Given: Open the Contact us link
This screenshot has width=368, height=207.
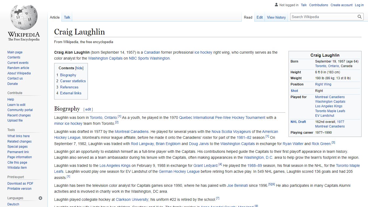Looking at the screenshot, I should click(15, 78).
